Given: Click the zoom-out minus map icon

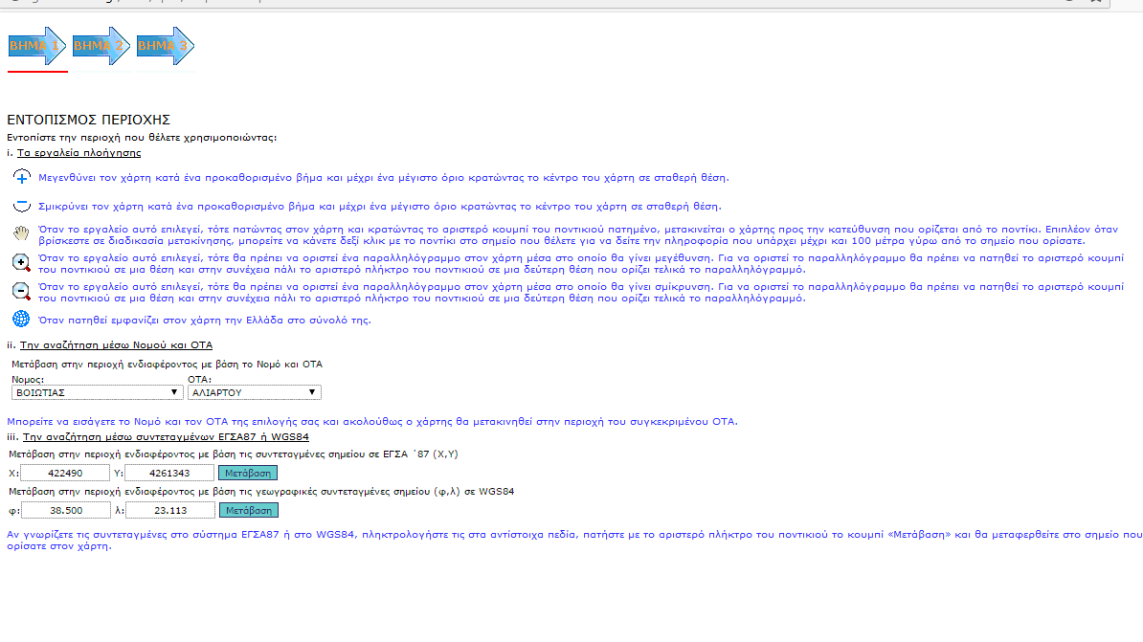Looking at the screenshot, I should tap(22, 207).
